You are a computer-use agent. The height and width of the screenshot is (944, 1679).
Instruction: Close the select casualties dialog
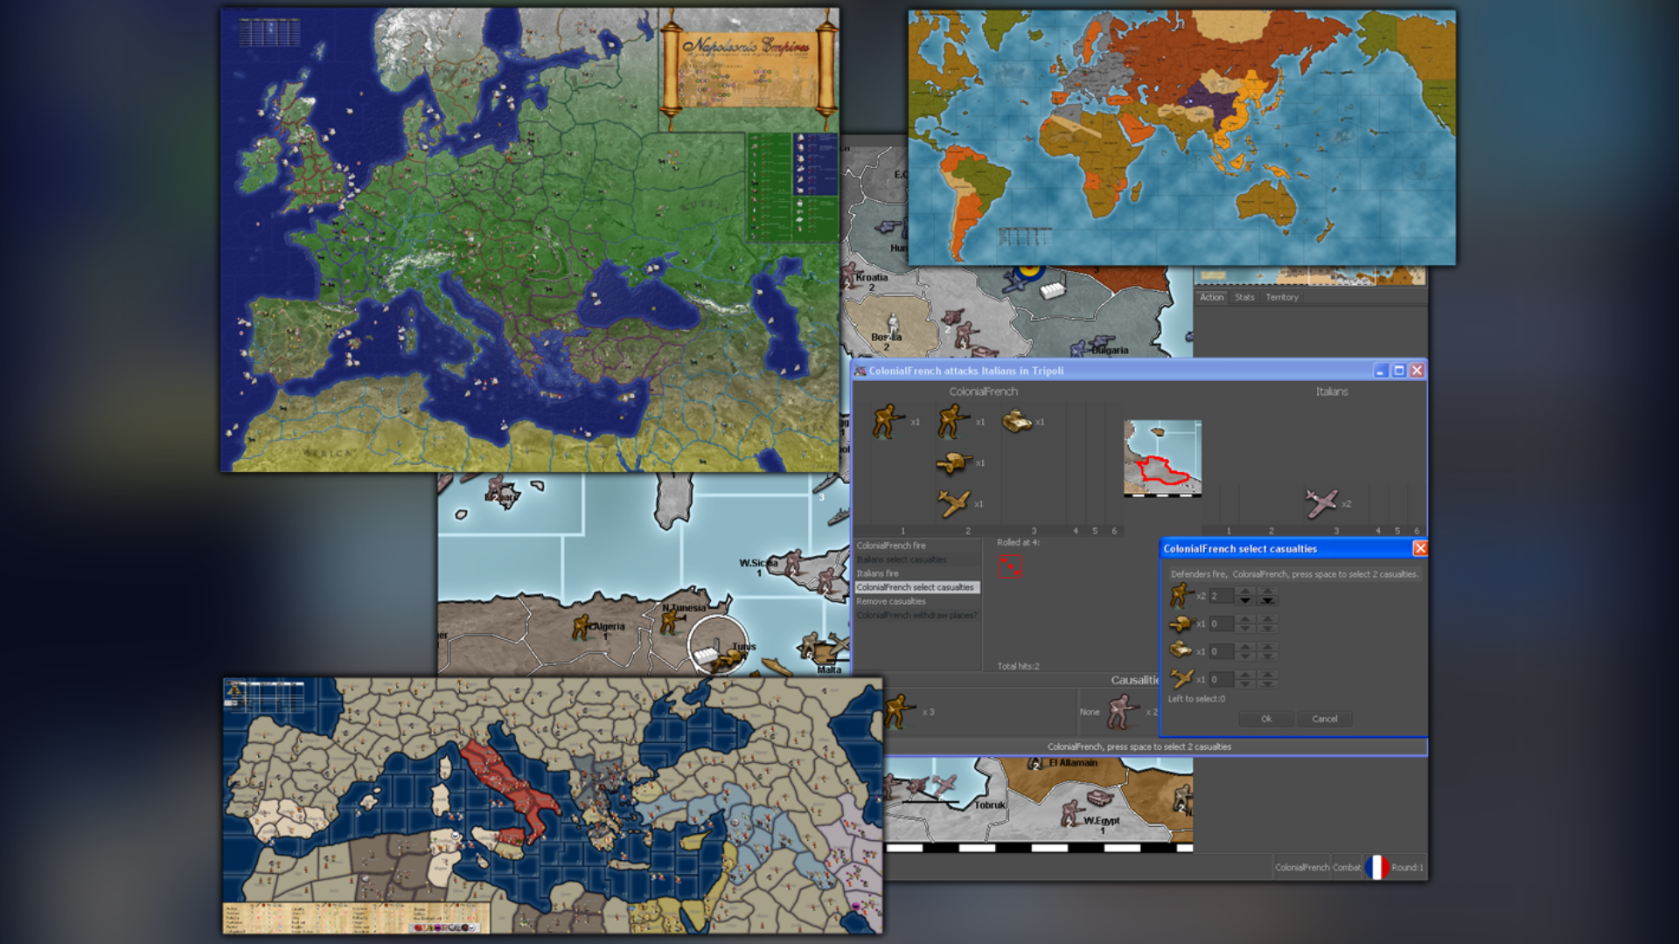(x=1420, y=548)
